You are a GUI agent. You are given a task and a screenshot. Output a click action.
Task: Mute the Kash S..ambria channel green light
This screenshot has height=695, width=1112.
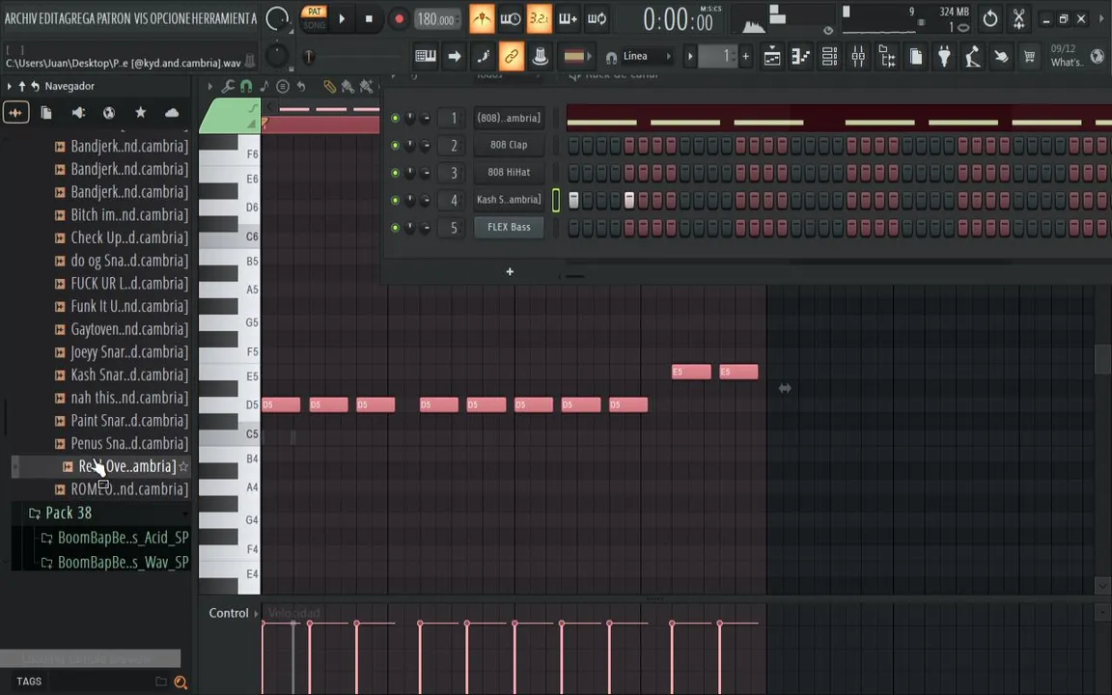tap(395, 200)
